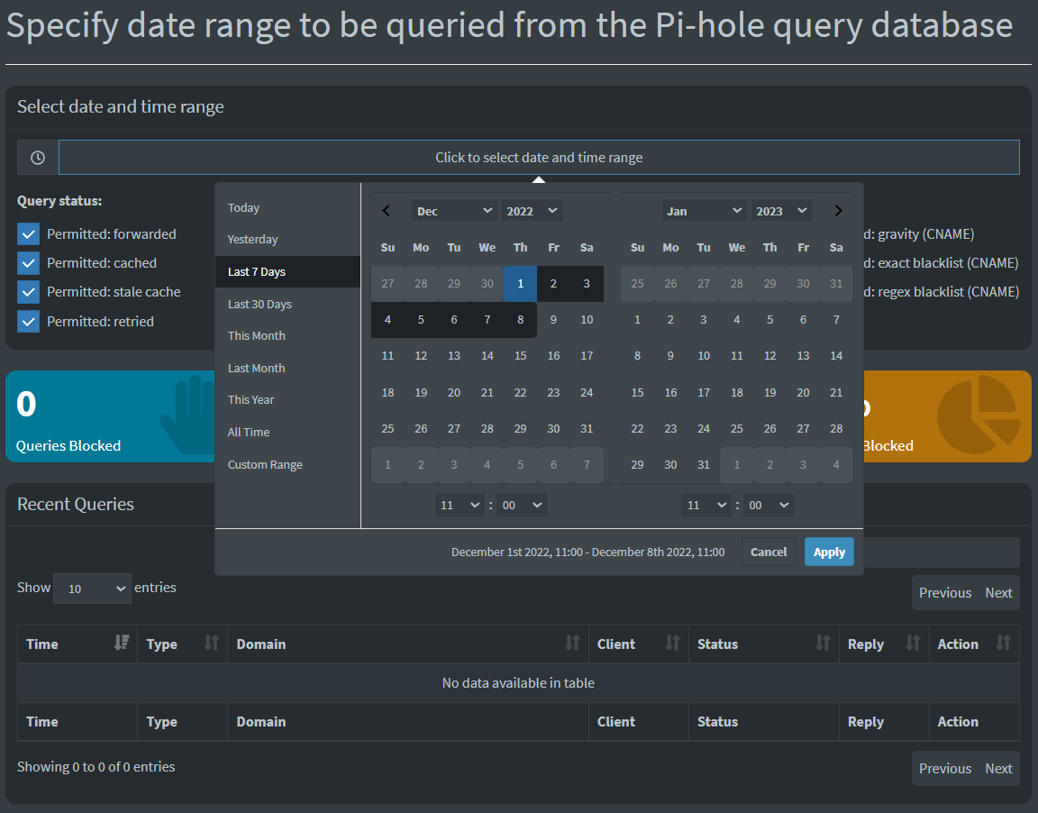Select December 22 in the left calendar
The height and width of the screenshot is (813, 1038).
[520, 393]
